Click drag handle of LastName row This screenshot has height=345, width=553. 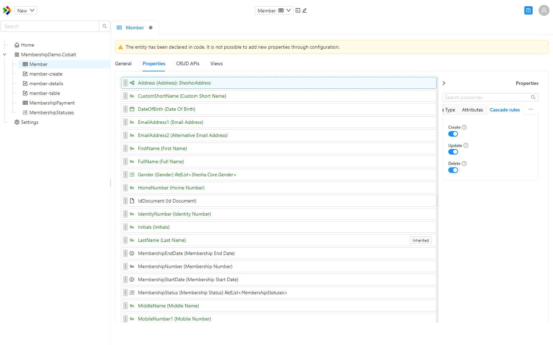pos(125,240)
